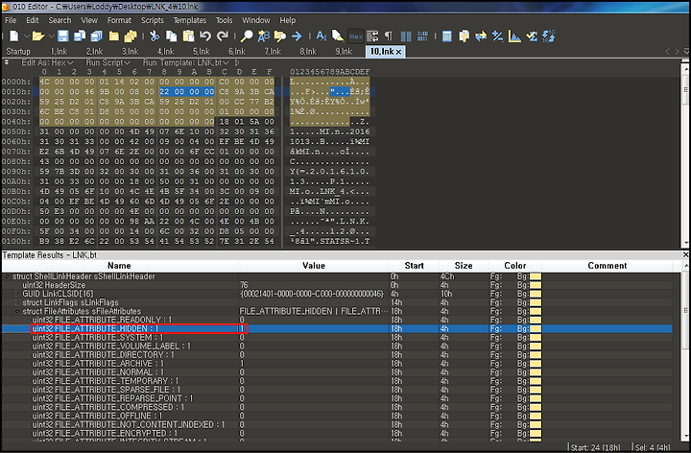
Task: Click the Value column header
Action: click(314, 266)
